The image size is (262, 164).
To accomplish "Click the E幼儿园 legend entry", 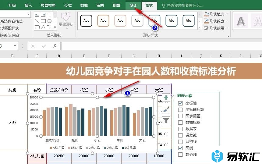I will coord(129,148).
